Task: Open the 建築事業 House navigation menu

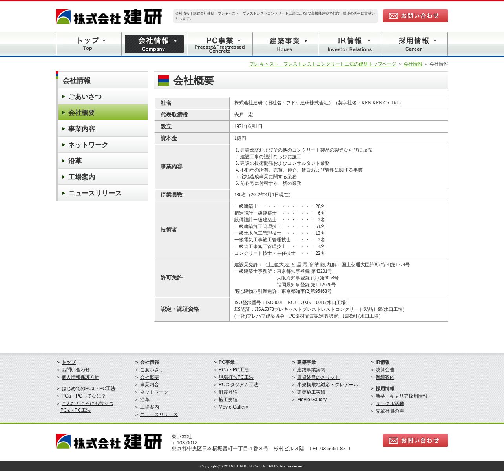Action: (285, 44)
